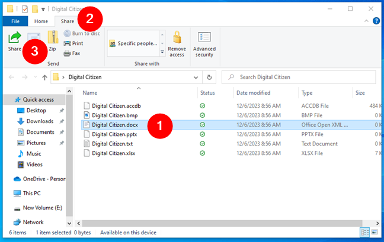Select Digital Citizen.accdb file
The height and width of the screenshot is (242, 384).
click(x=116, y=106)
